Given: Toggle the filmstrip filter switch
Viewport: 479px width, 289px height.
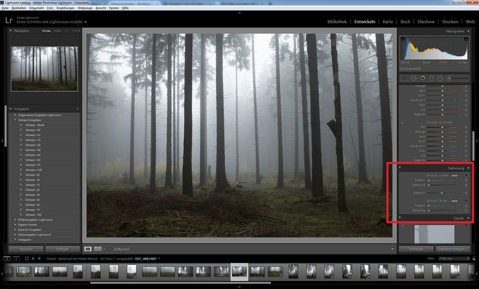Looking at the screenshot, I should [474, 258].
